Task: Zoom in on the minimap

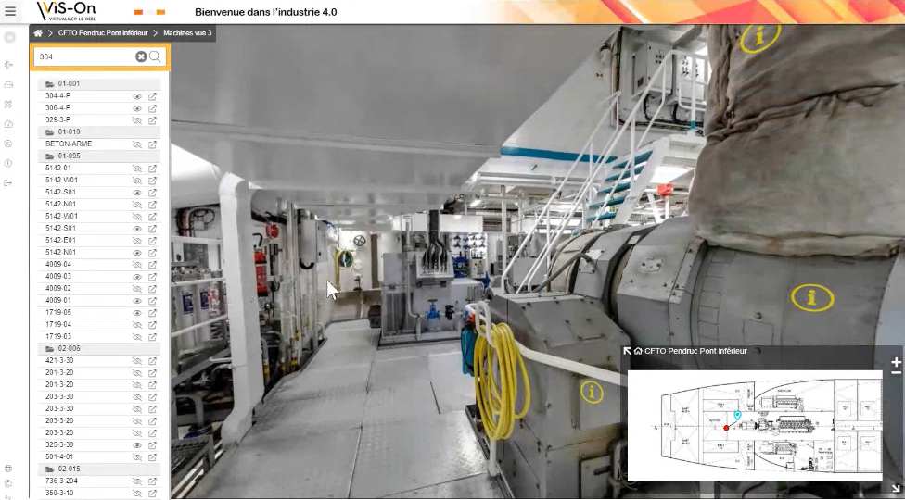Action: [x=896, y=362]
